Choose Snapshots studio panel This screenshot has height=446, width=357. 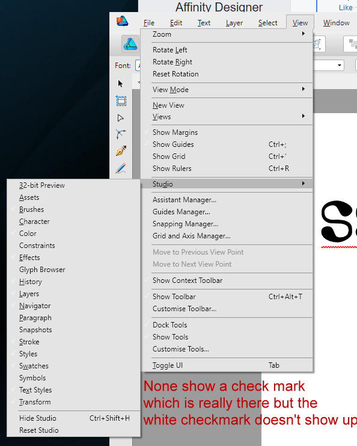pyautogui.click(x=73, y=330)
